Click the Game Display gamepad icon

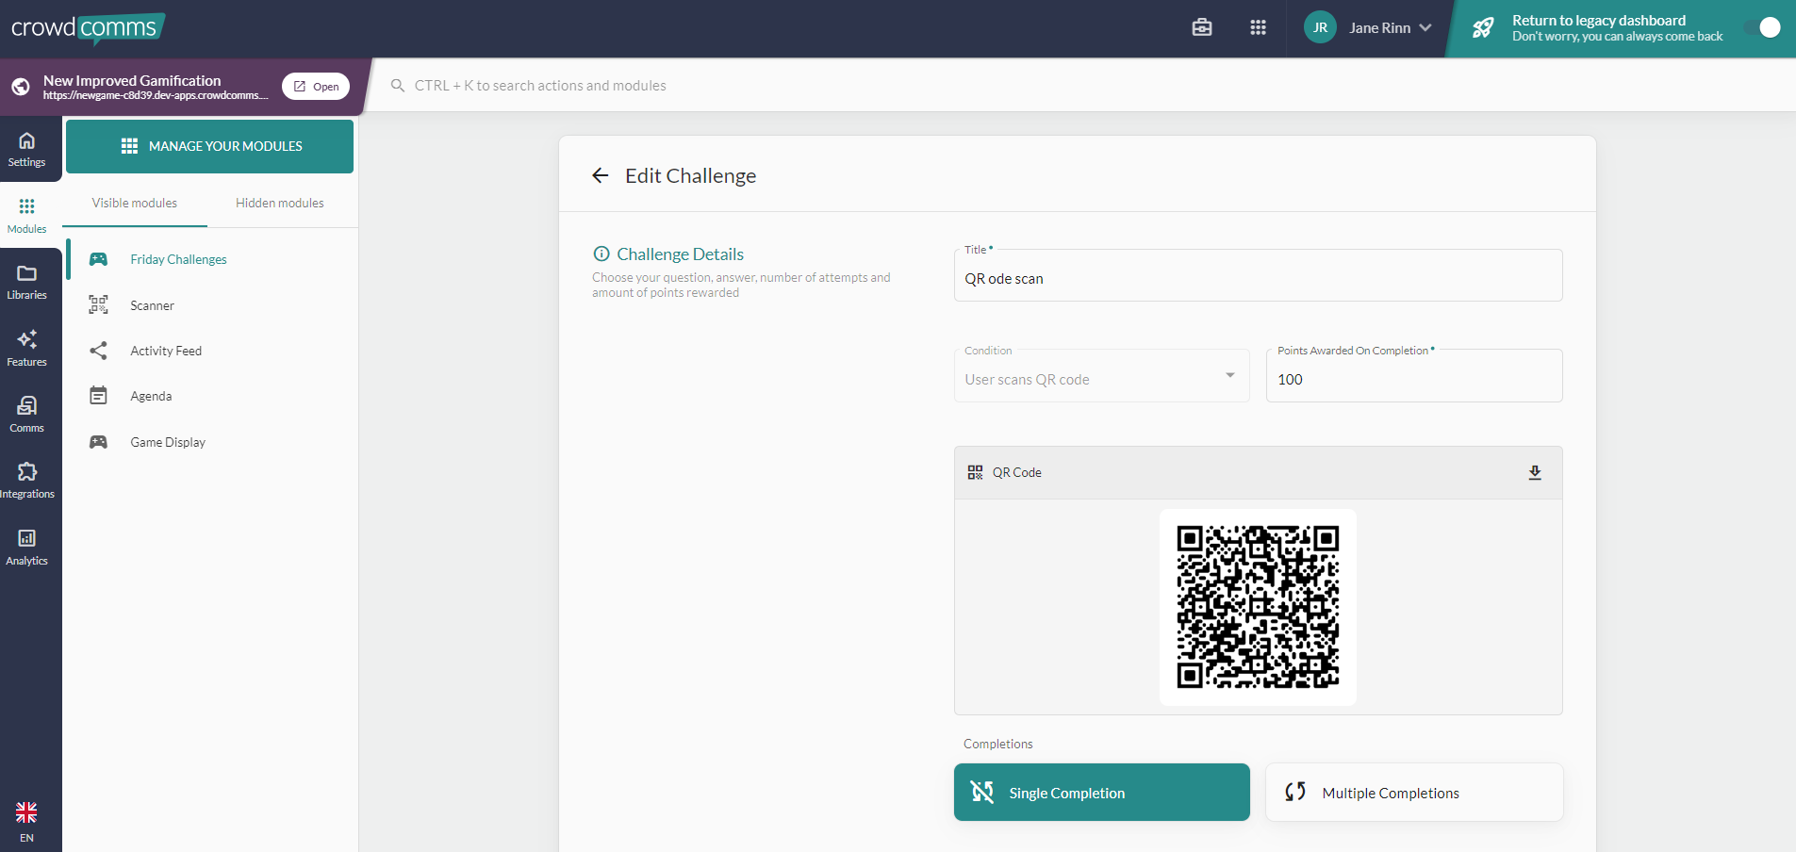click(x=98, y=442)
